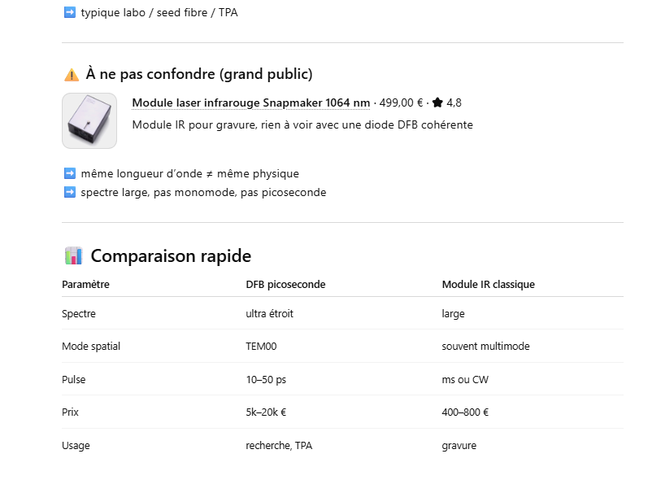
Task: Click the "DFB picoseconde" column header
Action: (285, 285)
